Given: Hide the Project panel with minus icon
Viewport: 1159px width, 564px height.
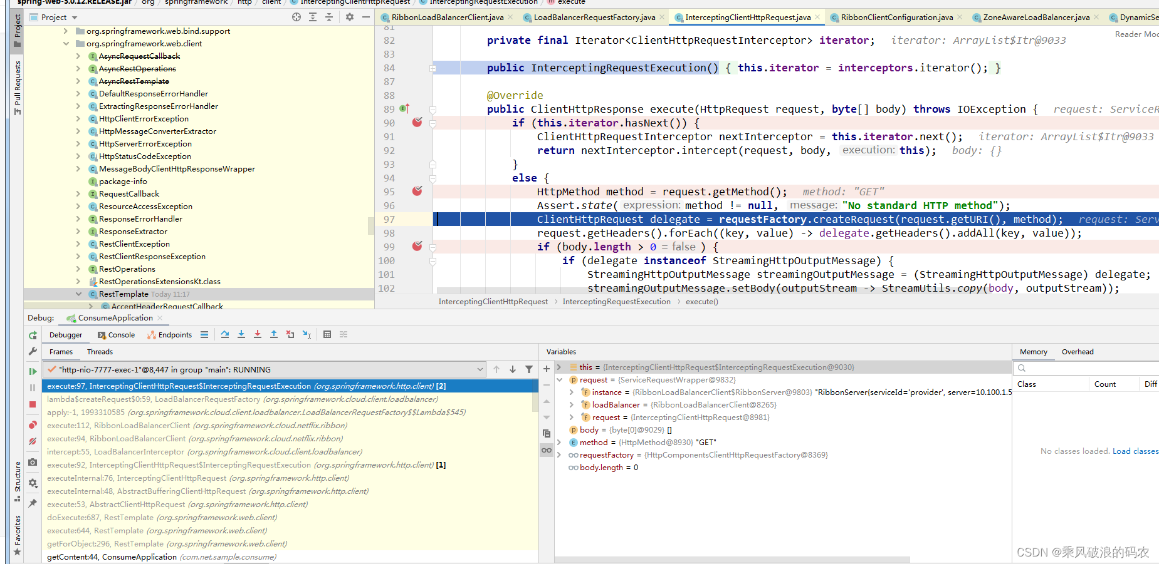Looking at the screenshot, I should (366, 18).
